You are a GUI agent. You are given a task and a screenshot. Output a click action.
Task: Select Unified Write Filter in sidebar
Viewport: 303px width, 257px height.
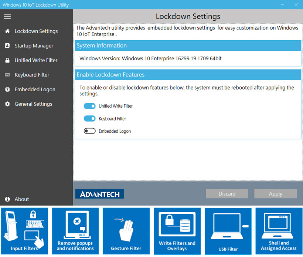point(36,60)
